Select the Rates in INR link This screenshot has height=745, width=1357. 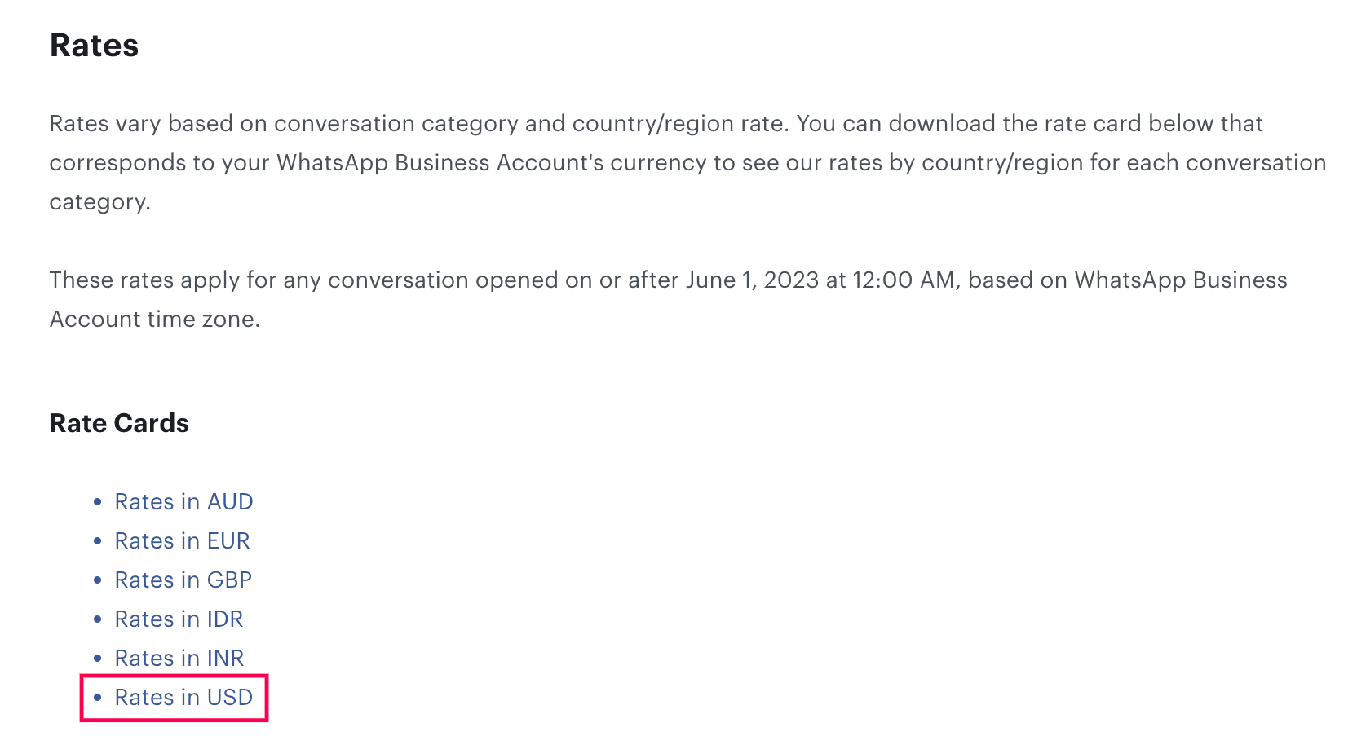pyautogui.click(x=179, y=658)
